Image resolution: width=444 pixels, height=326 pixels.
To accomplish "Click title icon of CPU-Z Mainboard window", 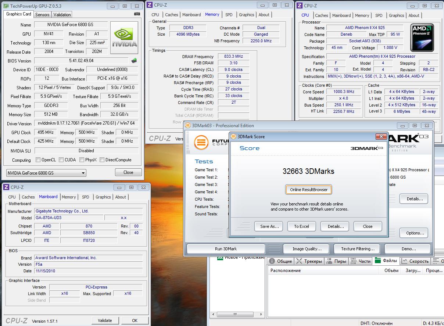I will [x=6, y=187].
